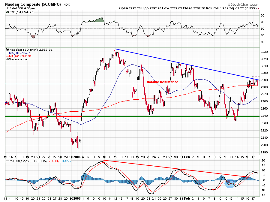Click the blue dash before MA(50)

coord(7,53)
